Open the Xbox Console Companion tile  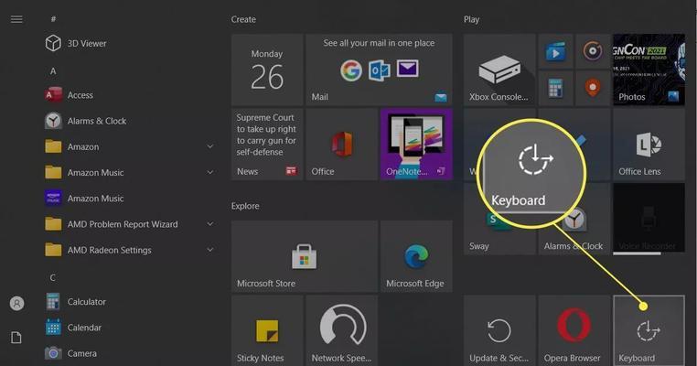click(499, 70)
